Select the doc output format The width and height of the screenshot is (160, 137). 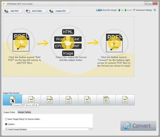(125, 100)
